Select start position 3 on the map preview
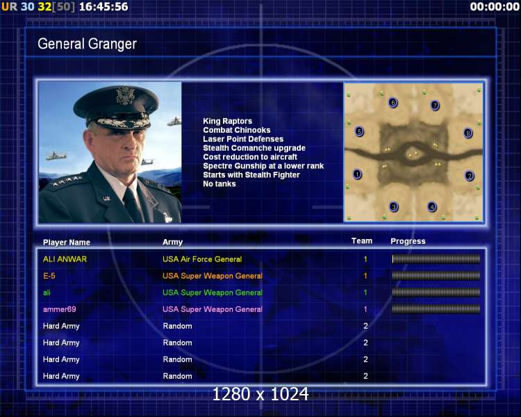This screenshot has width=521, height=417. point(394,207)
